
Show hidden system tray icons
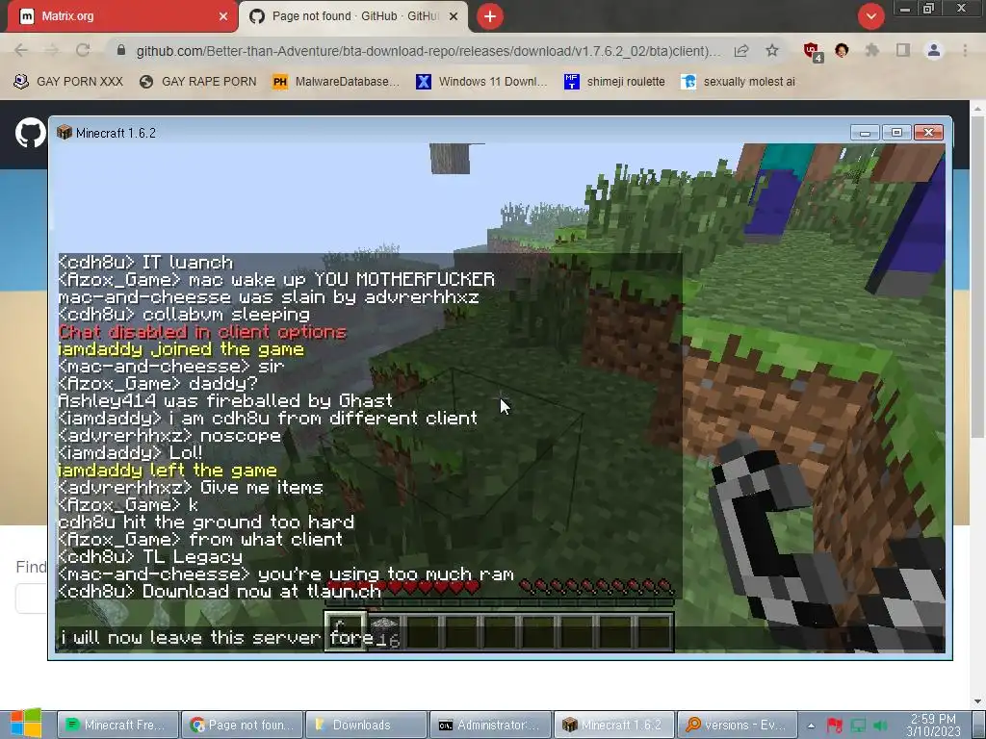click(x=812, y=726)
